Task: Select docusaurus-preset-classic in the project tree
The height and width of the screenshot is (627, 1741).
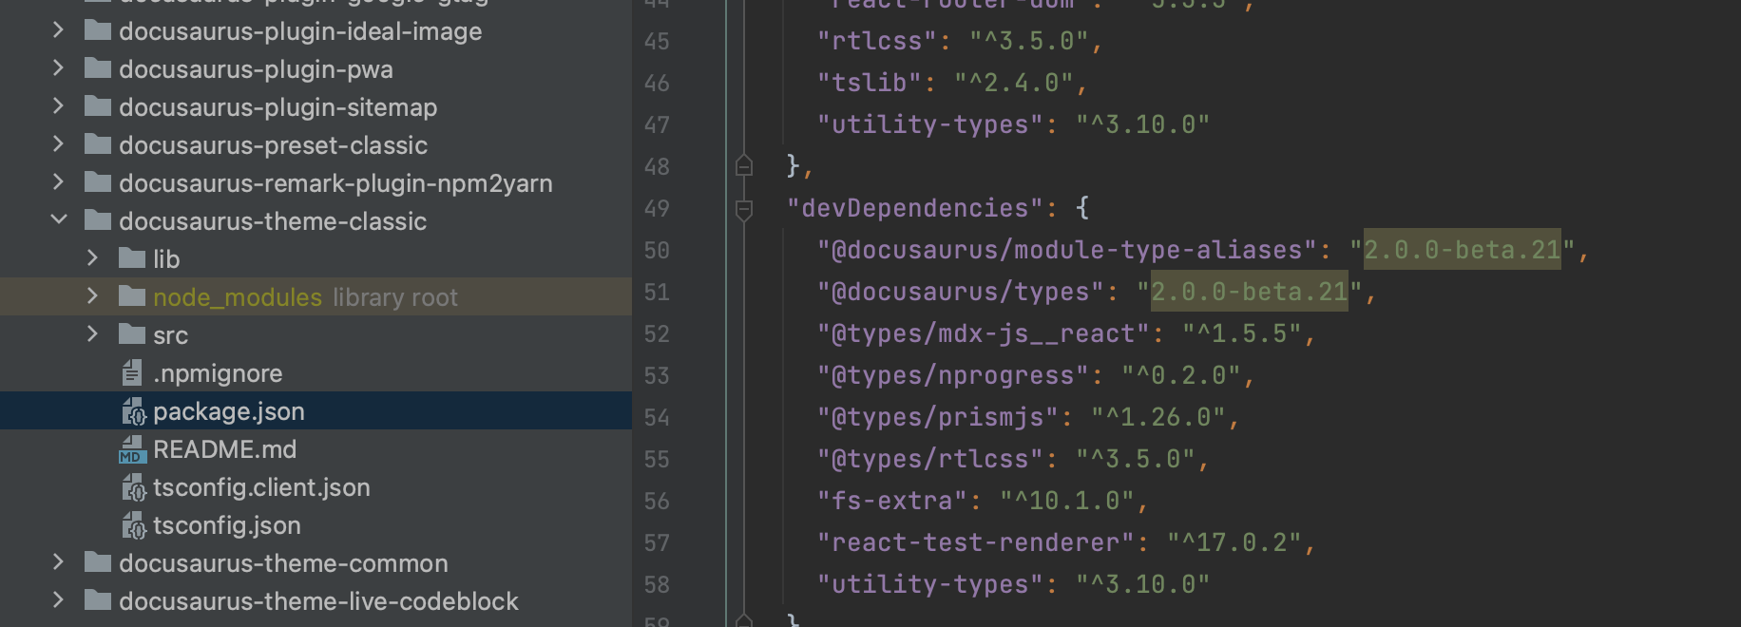Action: (273, 145)
